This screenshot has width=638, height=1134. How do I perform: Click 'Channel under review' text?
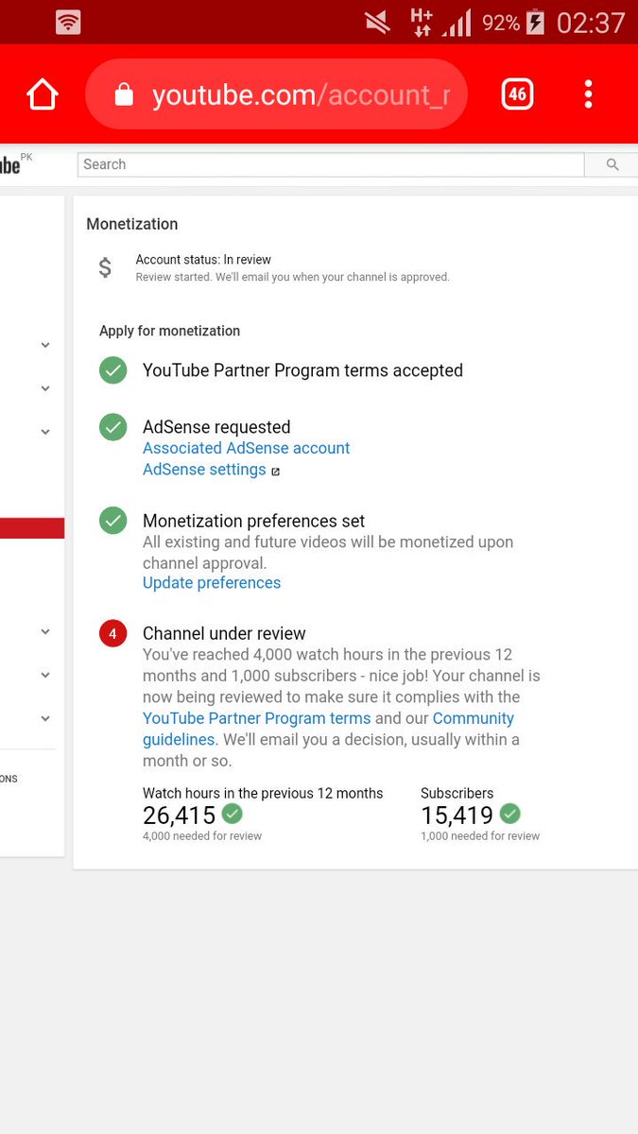pyautogui.click(x=224, y=633)
